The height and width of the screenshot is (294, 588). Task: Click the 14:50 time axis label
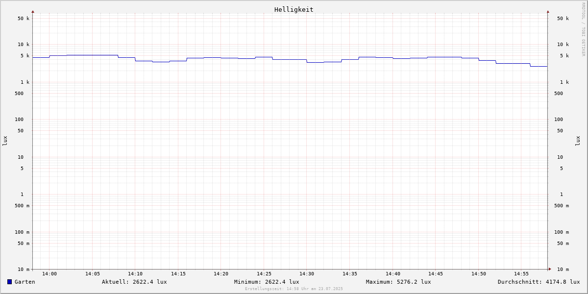[x=479, y=274]
